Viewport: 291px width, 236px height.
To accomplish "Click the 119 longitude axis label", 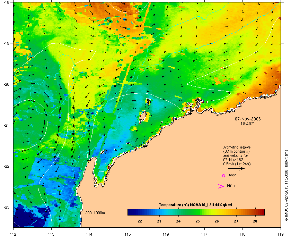I will pyautogui.click(x=281, y=234).
